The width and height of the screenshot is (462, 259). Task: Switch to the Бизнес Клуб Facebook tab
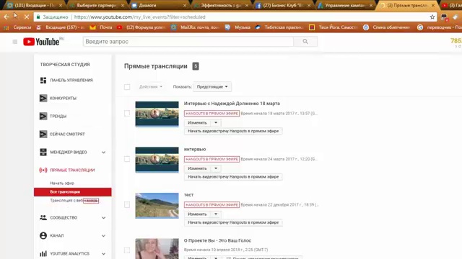click(283, 5)
